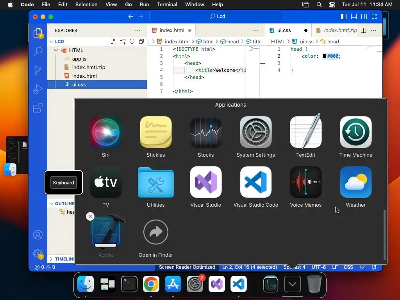The height and width of the screenshot is (300, 400).
Task: Open the Manage gear in activity bar
Action: 38,254
